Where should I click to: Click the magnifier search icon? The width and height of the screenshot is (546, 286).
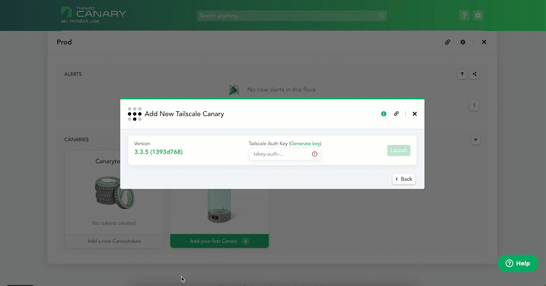click(381, 16)
